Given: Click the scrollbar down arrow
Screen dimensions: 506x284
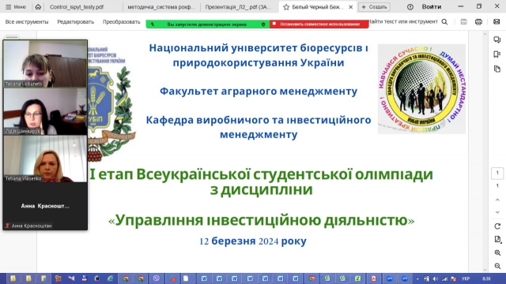Looking at the screenshot, I should tap(485, 270).
